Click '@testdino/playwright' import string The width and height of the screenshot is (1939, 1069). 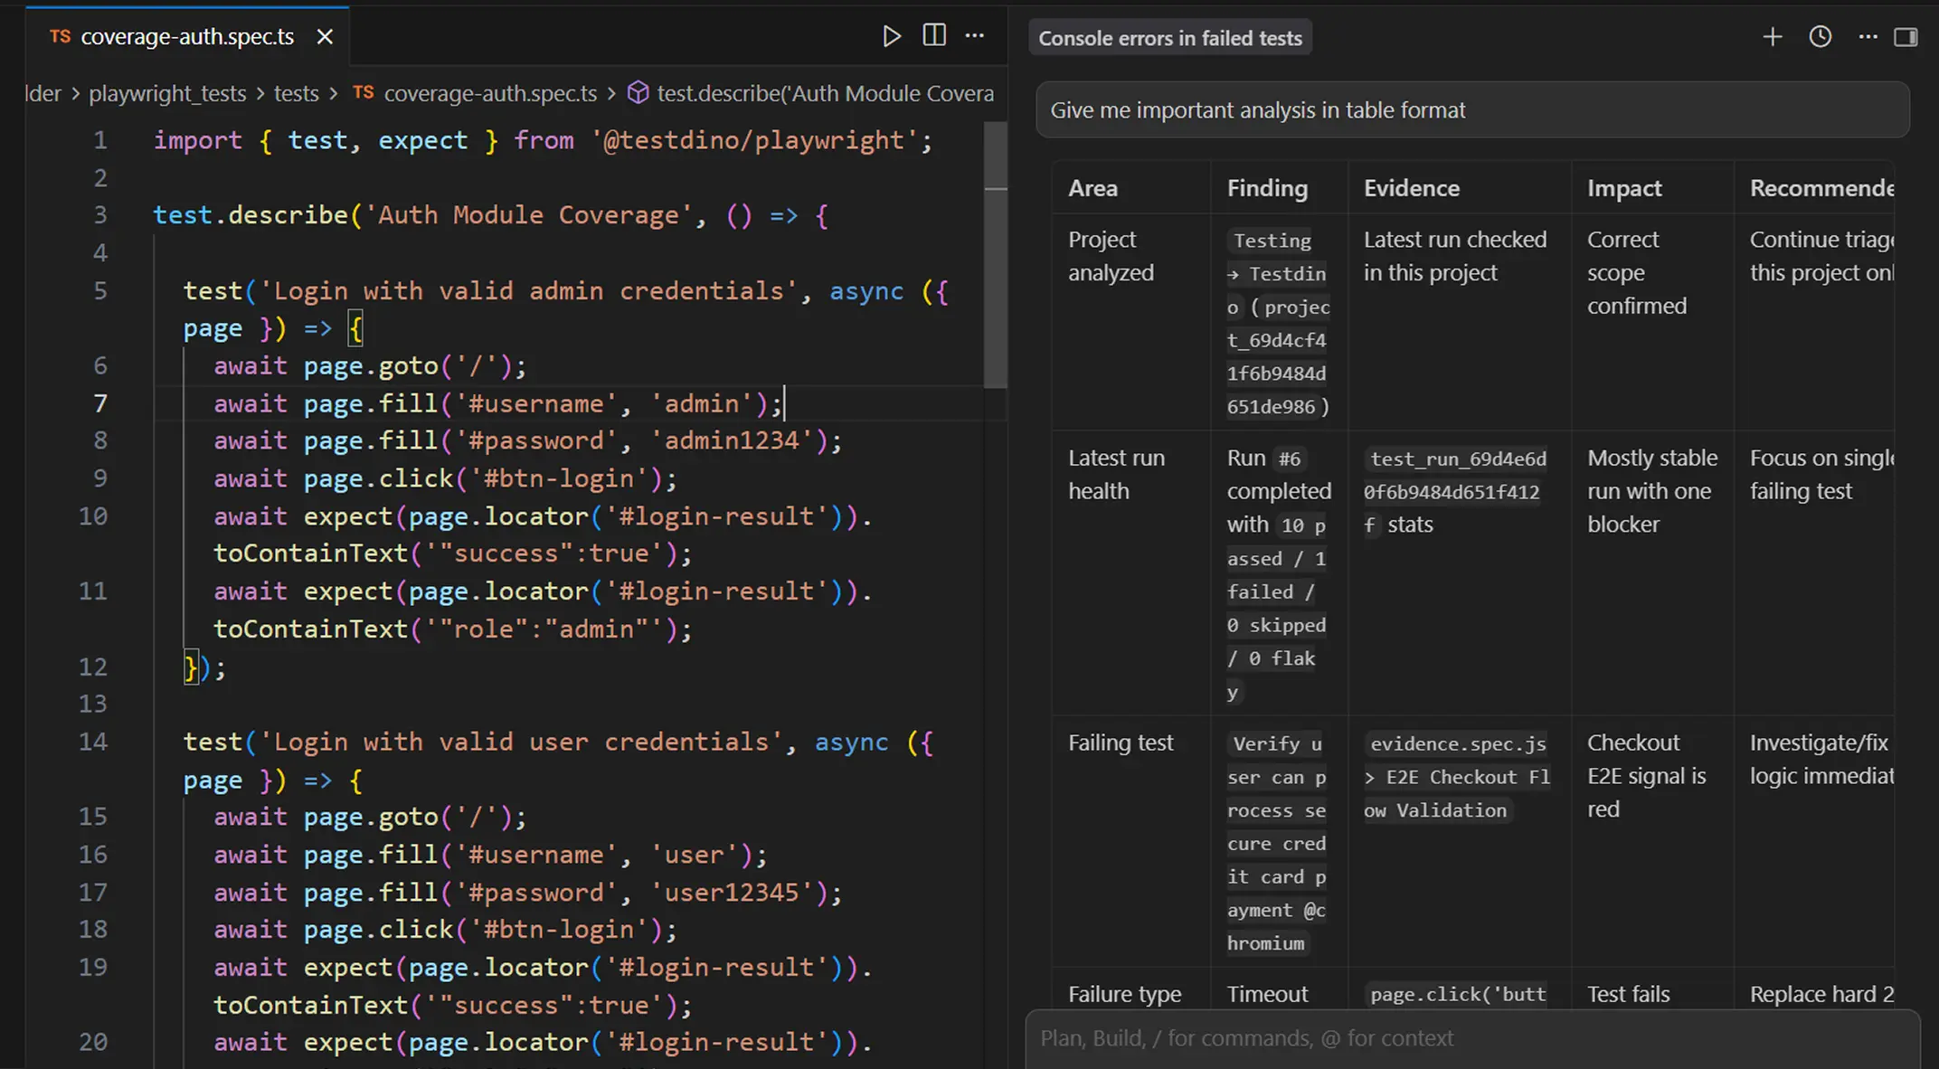(x=754, y=140)
